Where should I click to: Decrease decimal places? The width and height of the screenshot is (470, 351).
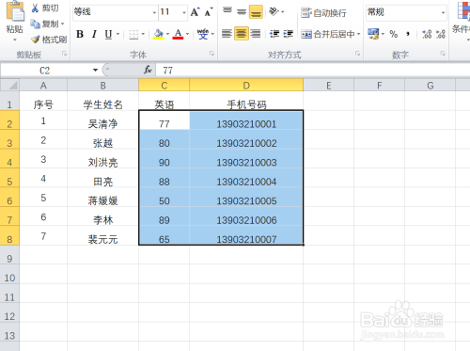tap(441, 34)
